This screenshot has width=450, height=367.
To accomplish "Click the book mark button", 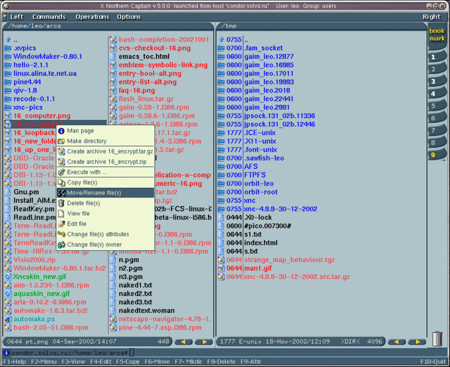I will (x=437, y=35).
